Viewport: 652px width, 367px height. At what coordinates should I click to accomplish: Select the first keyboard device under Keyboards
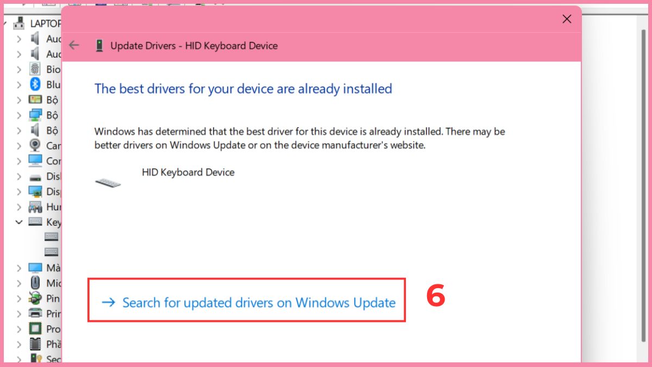pyautogui.click(x=51, y=237)
